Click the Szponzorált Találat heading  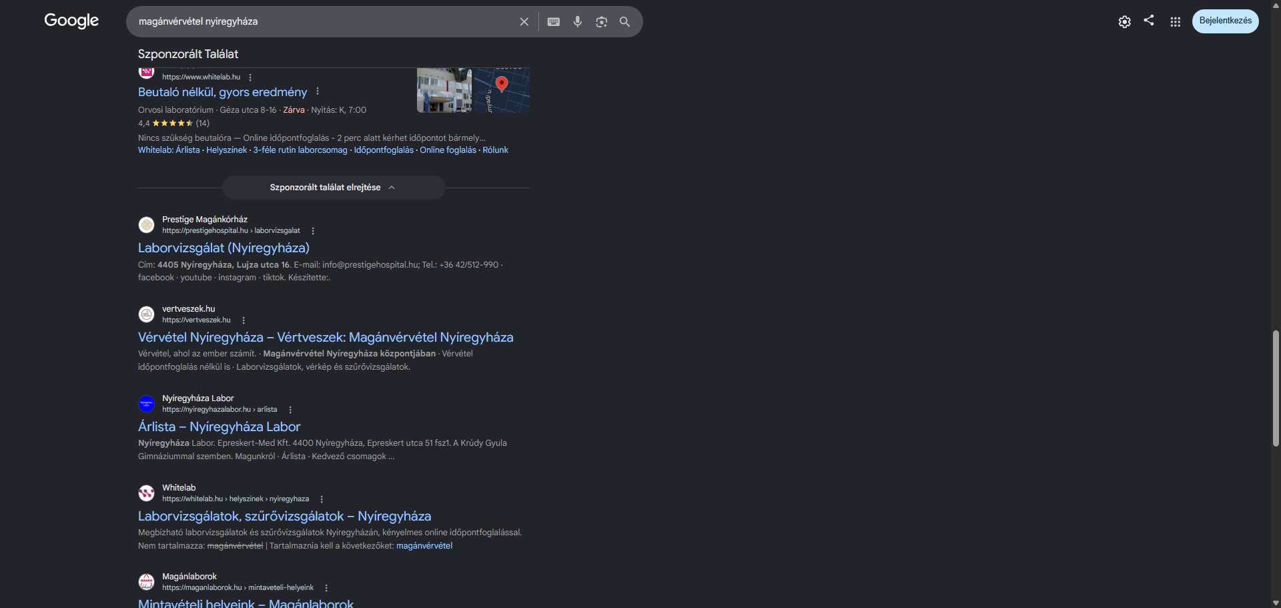tap(188, 54)
